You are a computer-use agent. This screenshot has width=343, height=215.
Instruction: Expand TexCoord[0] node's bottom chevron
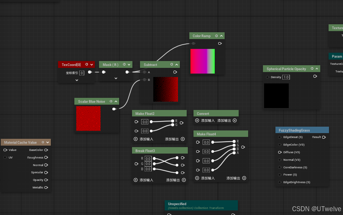point(77,80)
